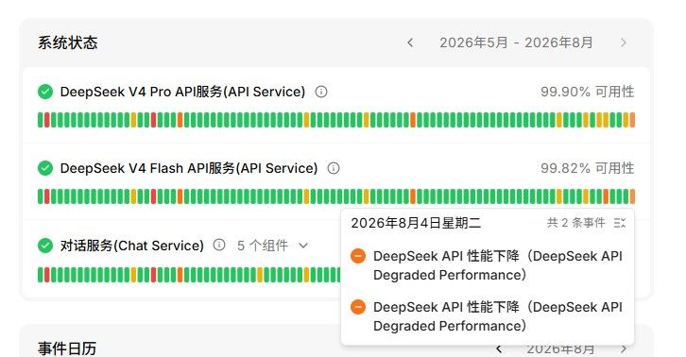Click the 系统状态 heading
The width and height of the screenshot is (686, 357).
pos(68,42)
